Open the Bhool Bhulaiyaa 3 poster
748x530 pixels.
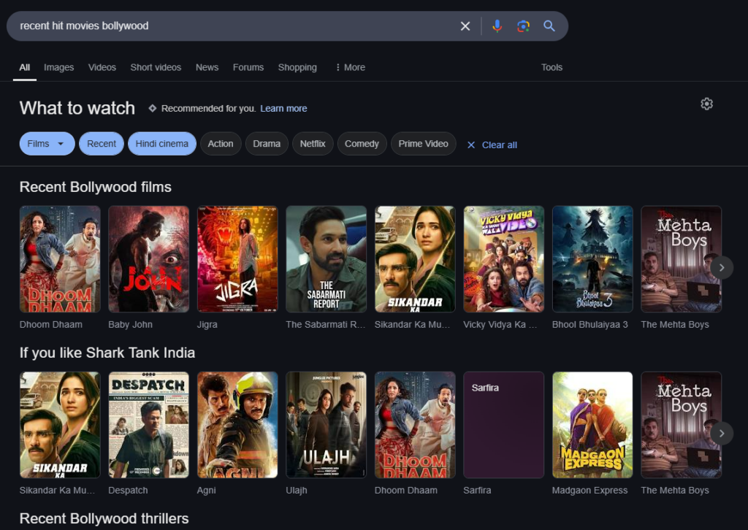(x=592, y=259)
